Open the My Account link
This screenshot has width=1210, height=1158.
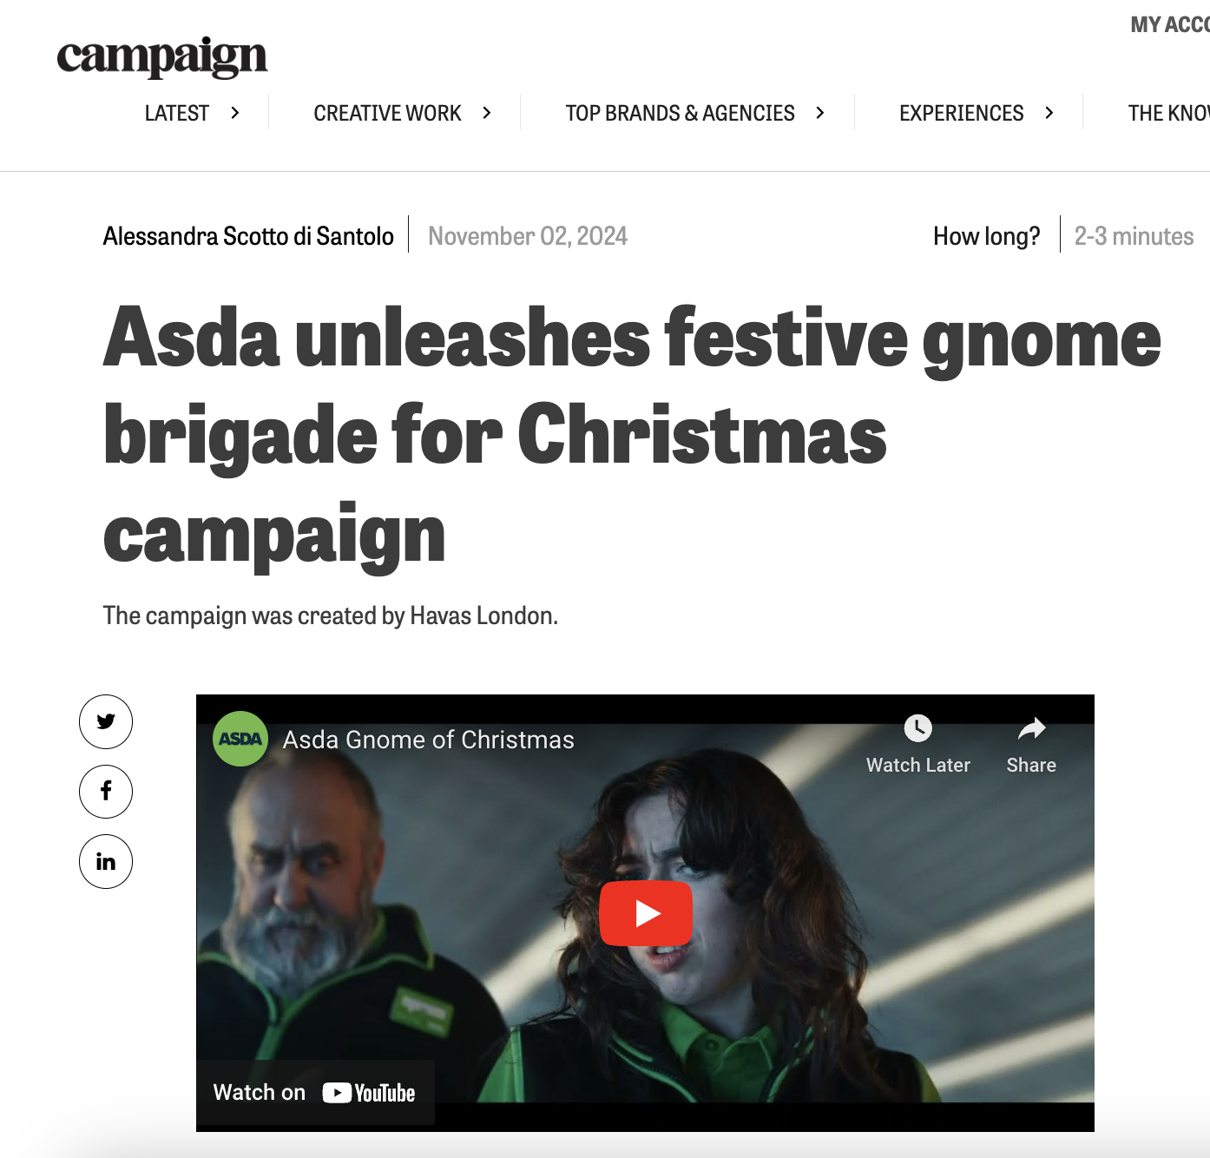tap(1170, 24)
